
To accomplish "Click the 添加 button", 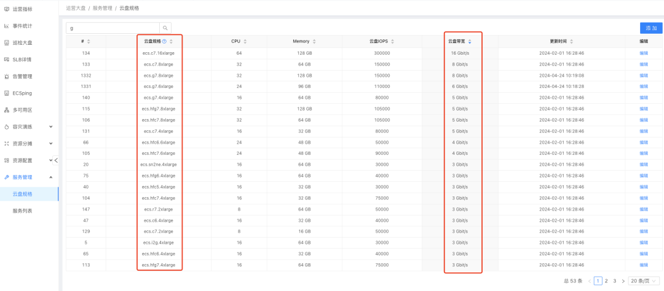I will [x=651, y=28].
